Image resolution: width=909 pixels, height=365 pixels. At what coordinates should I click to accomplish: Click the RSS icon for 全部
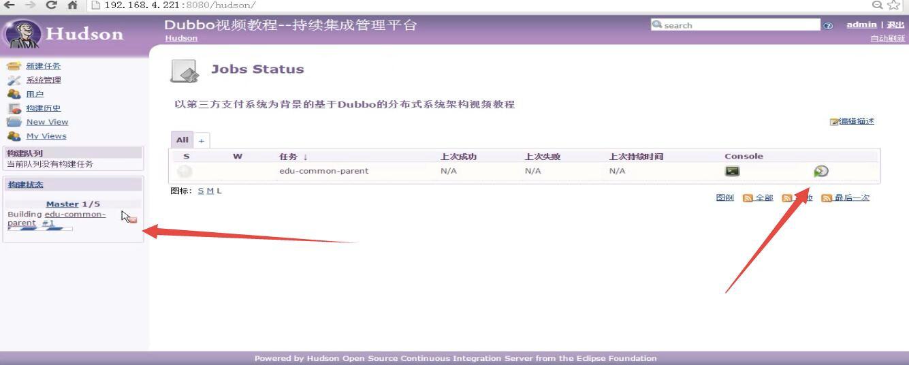click(x=748, y=198)
